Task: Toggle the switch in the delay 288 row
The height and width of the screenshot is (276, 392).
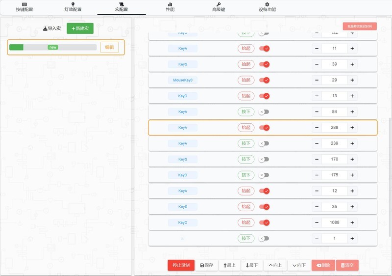Action: [264, 128]
